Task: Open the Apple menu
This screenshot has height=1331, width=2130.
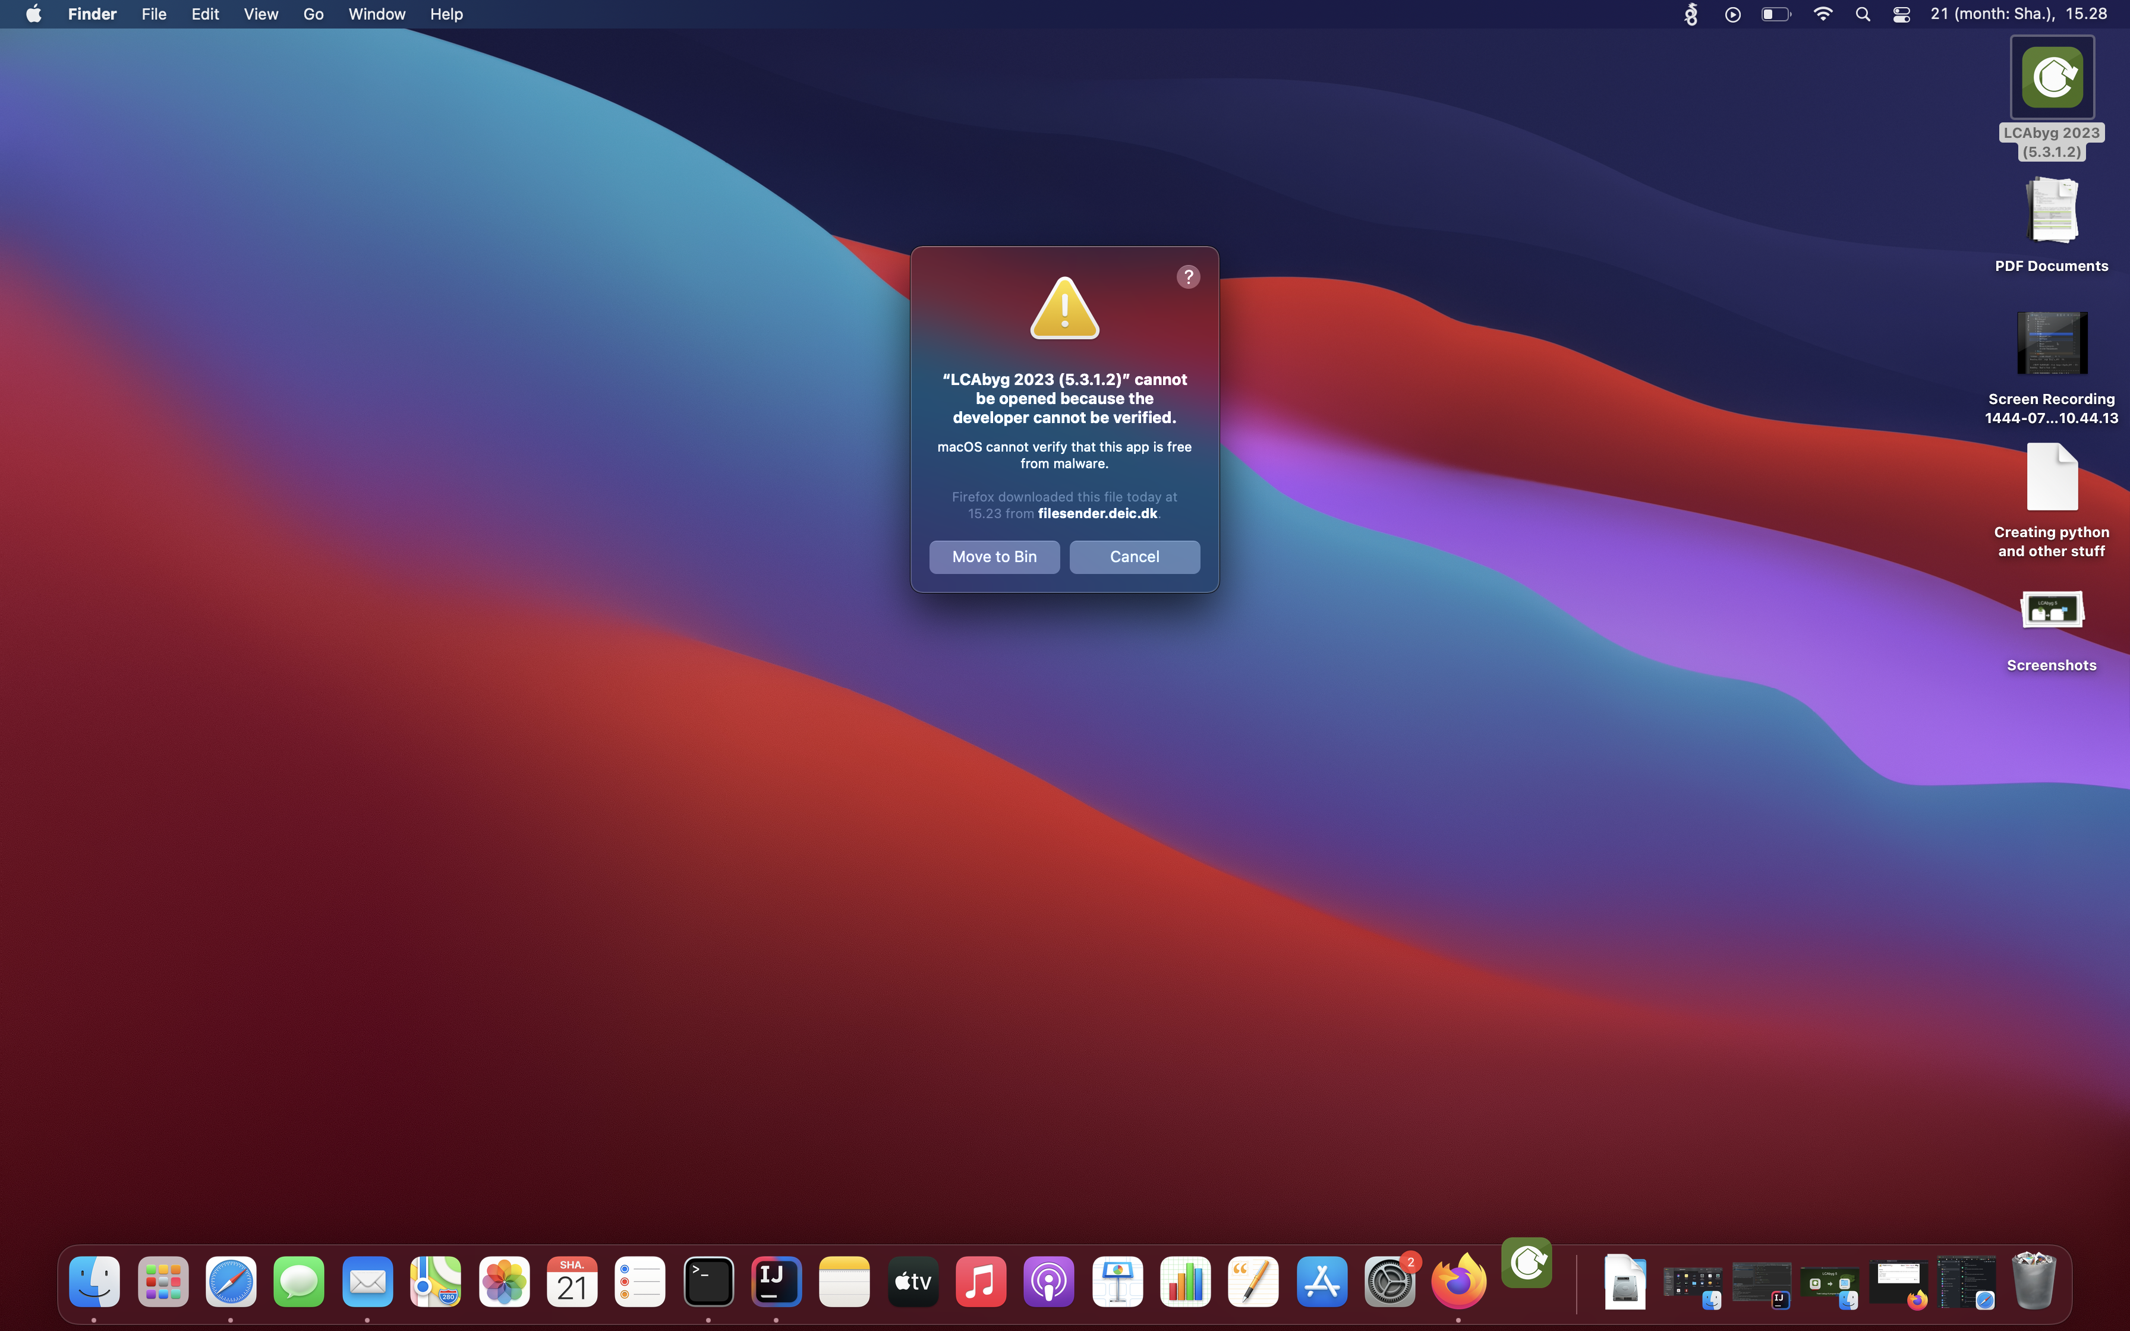Action: click(x=33, y=14)
